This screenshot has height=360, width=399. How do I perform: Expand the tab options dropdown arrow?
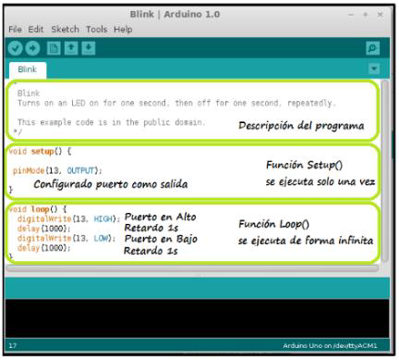374,68
